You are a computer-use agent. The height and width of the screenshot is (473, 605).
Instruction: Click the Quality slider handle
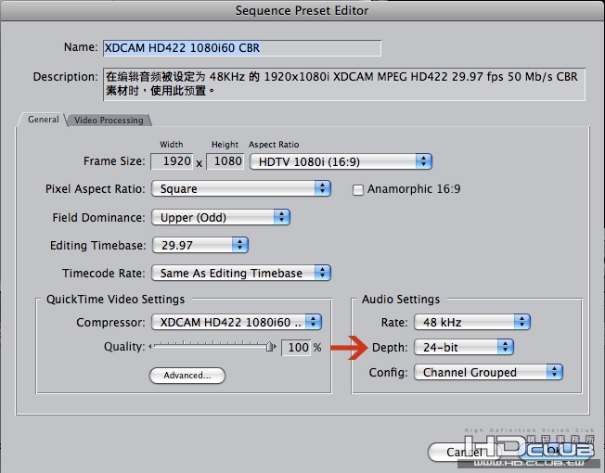point(270,347)
